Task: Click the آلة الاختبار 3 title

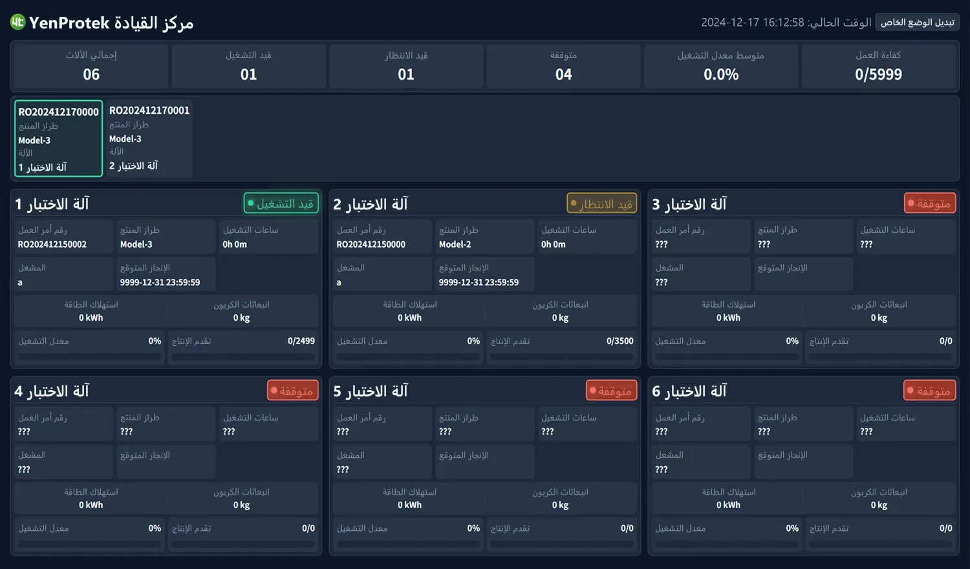Action: pyautogui.click(x=689, y=204)
